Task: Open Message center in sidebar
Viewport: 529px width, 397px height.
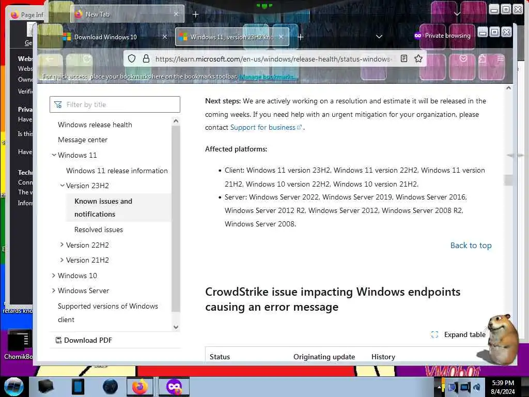Action: tap(83, 140)
